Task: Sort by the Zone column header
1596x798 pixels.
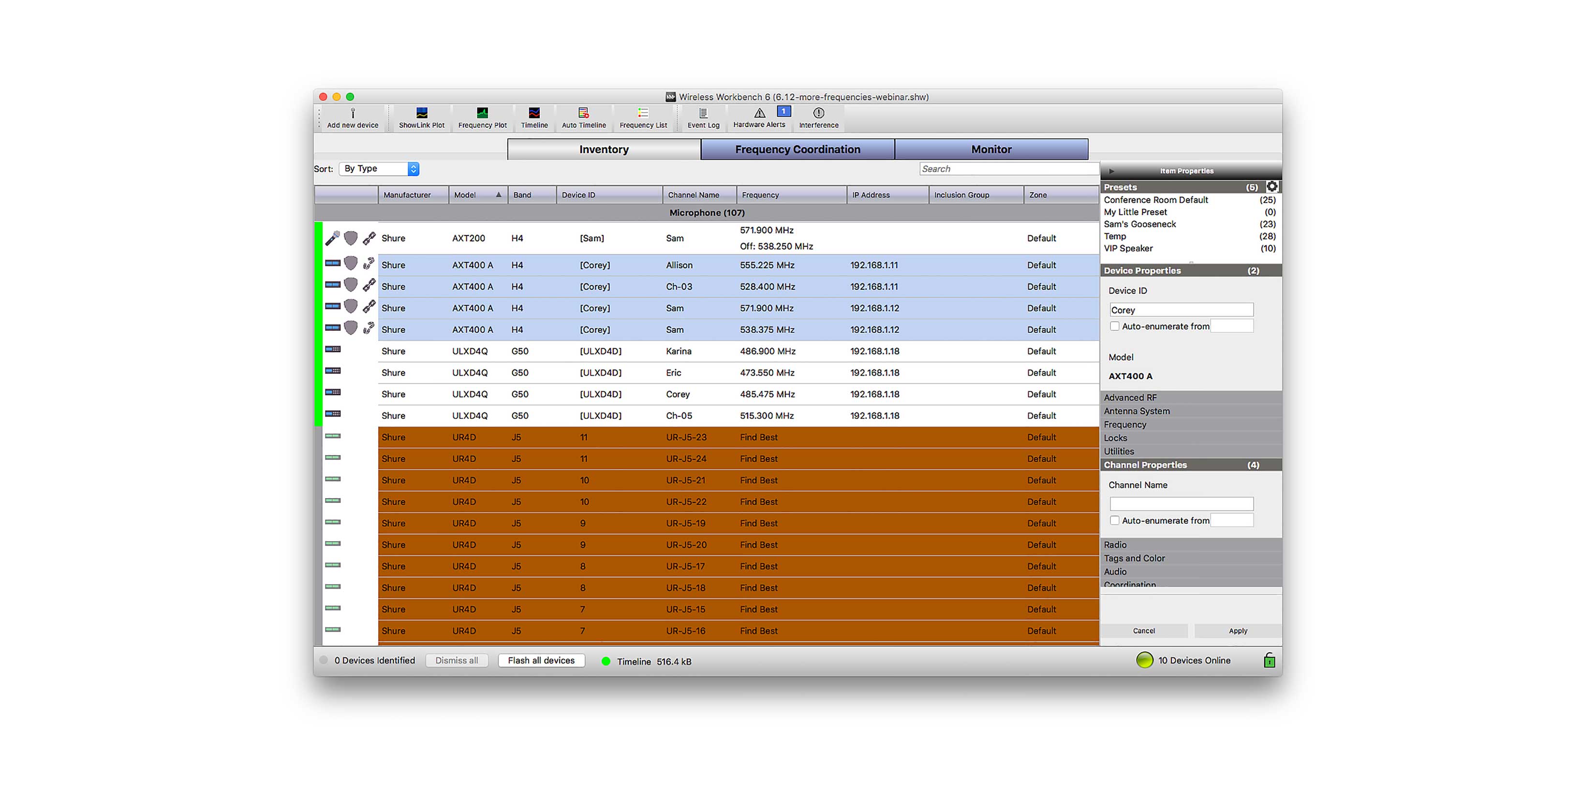Action: (1061, 194)
